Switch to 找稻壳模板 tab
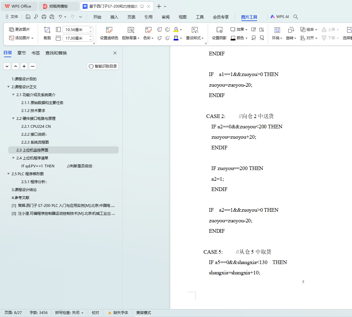 pyautogui.click(x=59, y=6)
